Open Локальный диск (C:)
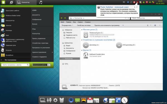167x104 pixels. coord(99,35)
